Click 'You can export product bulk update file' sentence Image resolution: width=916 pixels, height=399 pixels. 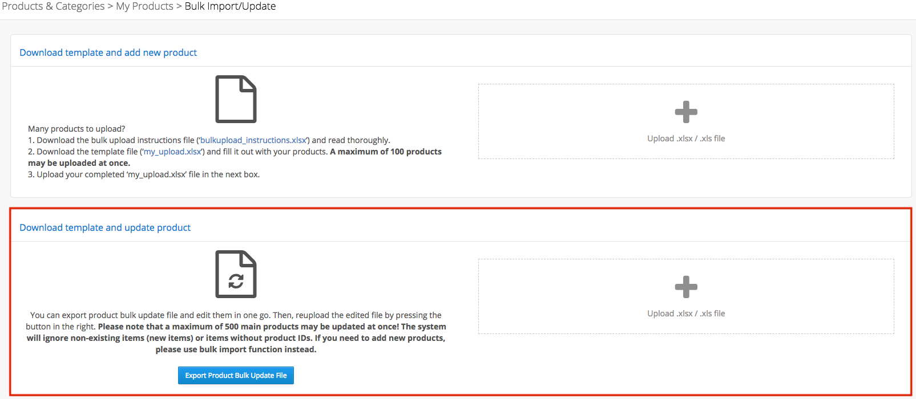tap(150, 315)
